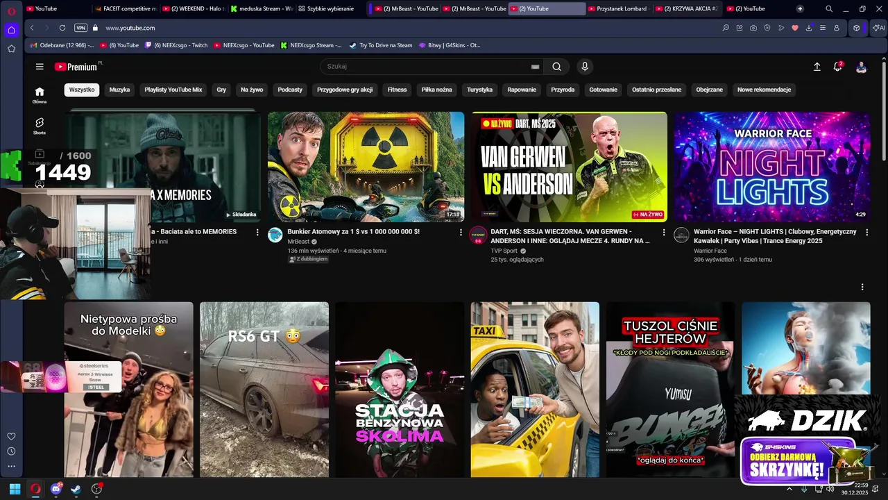Select the Nowe rekomendacje chip

pyautogui.click(x=764, y=90)
